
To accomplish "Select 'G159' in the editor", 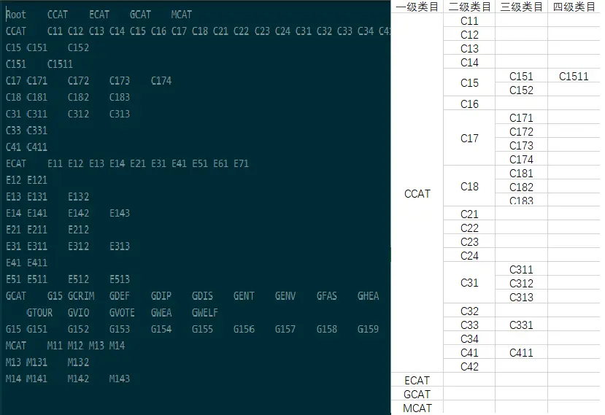I will point(368,329).
